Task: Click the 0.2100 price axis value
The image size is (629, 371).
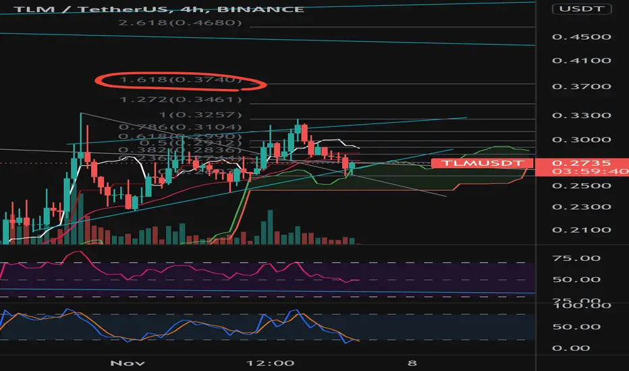Action: tap(582, 230)
